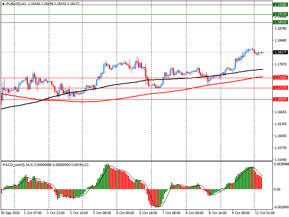Click the 30 Sep 2020 date label
This screenshot has height=217, width=289.
tap(10, 213)
